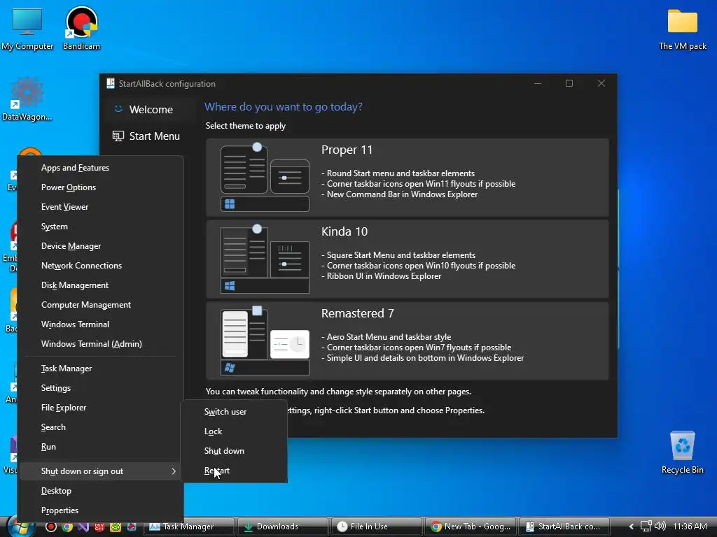This screenshot has height=537, width=717.
Task: Launch Chrome from quick launch icons
Action: (x=67, y=527)
